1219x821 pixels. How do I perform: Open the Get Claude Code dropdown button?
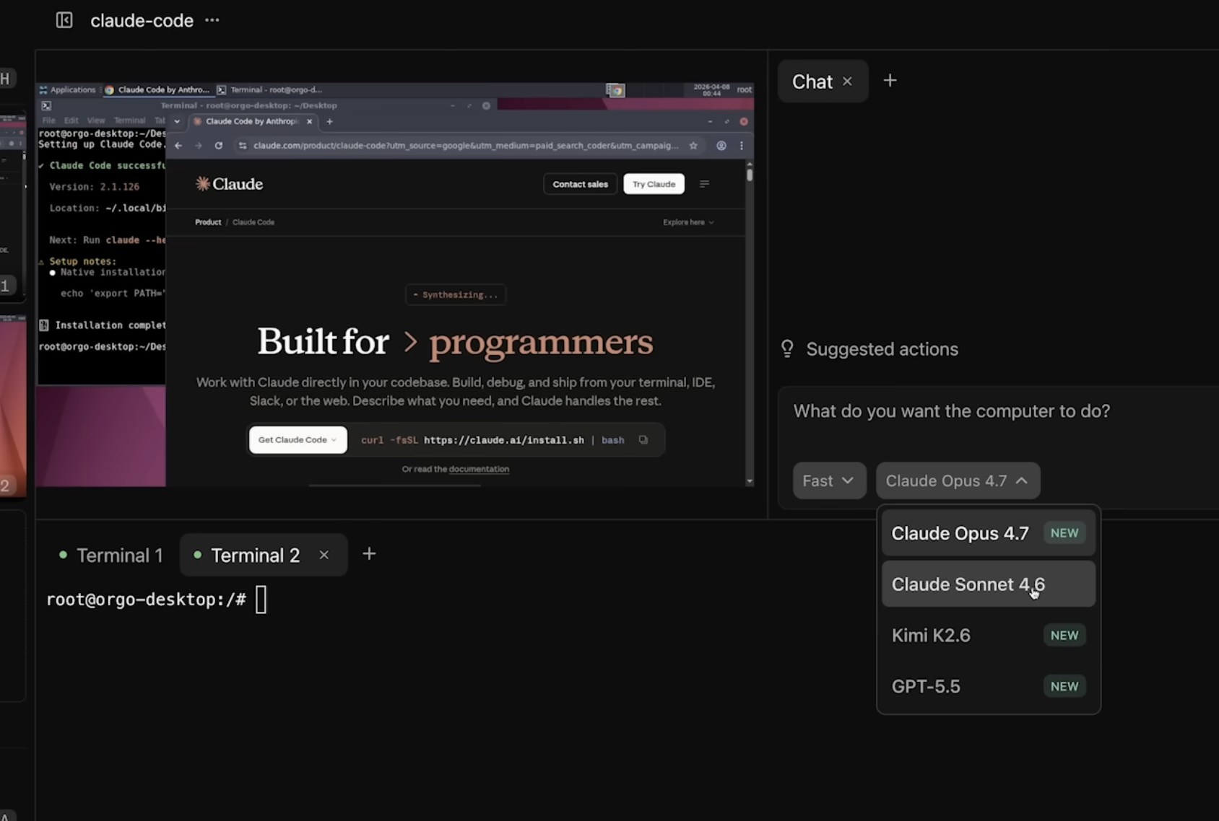[x=298, y=440]
